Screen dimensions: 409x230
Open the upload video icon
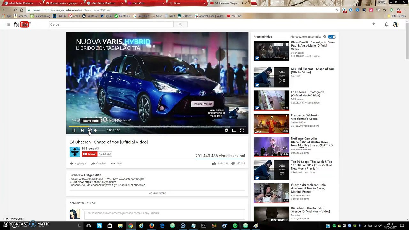coord(374,24)
